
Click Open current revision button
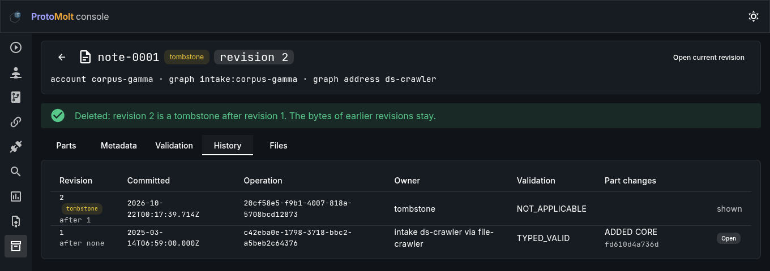point(709,58)
